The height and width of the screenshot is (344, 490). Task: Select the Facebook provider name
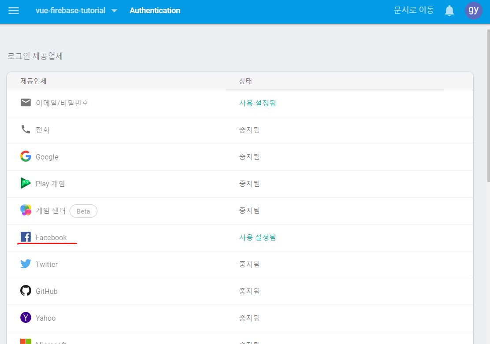(x=51, y=237)
